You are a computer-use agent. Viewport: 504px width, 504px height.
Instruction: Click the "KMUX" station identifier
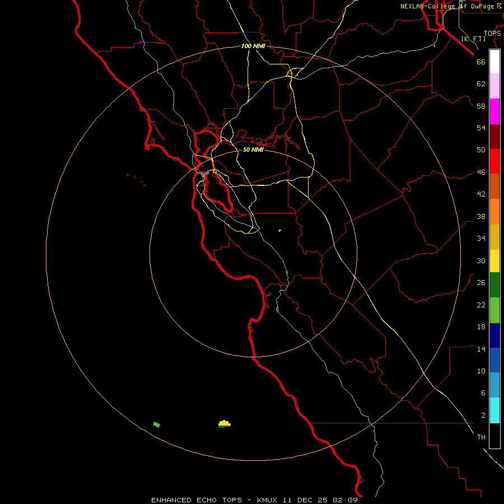(267, 500)
